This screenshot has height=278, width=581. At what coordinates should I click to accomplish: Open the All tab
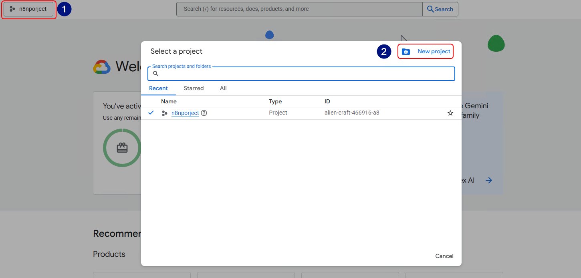[x=223, y=88]
